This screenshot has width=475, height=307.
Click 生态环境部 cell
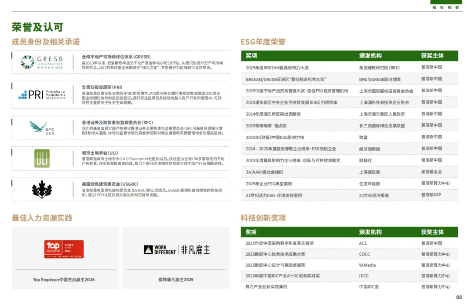(369, 184)
